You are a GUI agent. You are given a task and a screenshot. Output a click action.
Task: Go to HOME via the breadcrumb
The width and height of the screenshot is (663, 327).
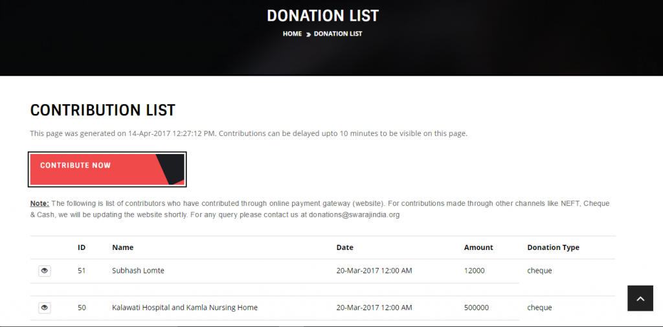[292, 34]
